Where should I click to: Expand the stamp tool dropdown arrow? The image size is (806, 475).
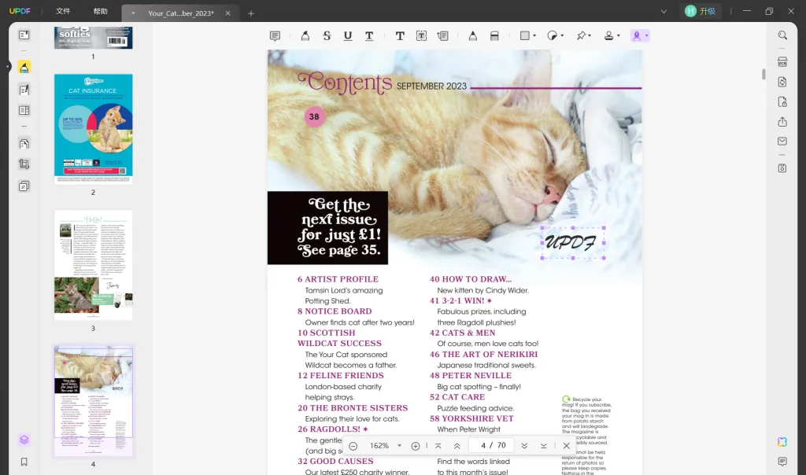619,36
